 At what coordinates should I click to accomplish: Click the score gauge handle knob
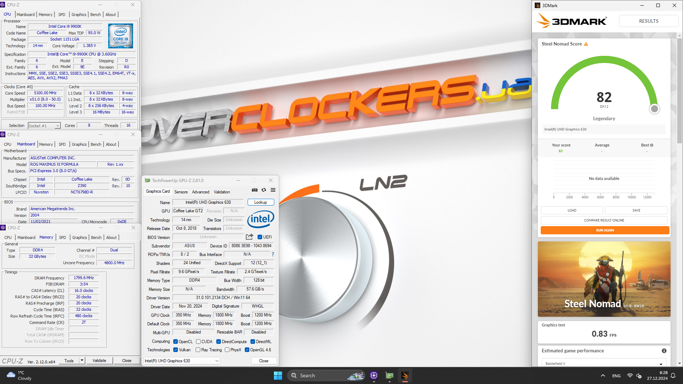pyautogui.click(x=654, y=109)
